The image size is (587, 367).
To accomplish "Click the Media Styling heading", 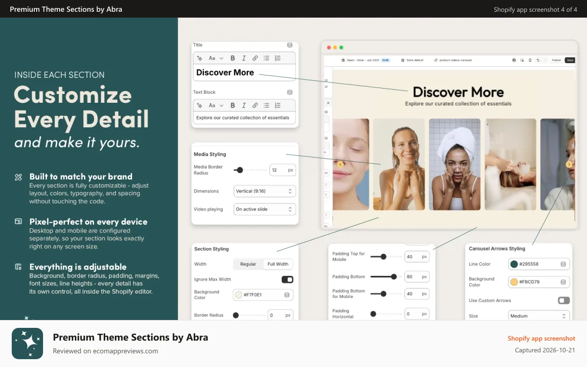I will 210,154.
